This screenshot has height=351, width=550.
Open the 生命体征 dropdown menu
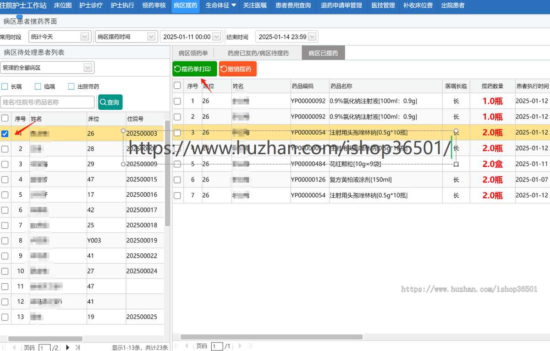click(x=220, y=5)
